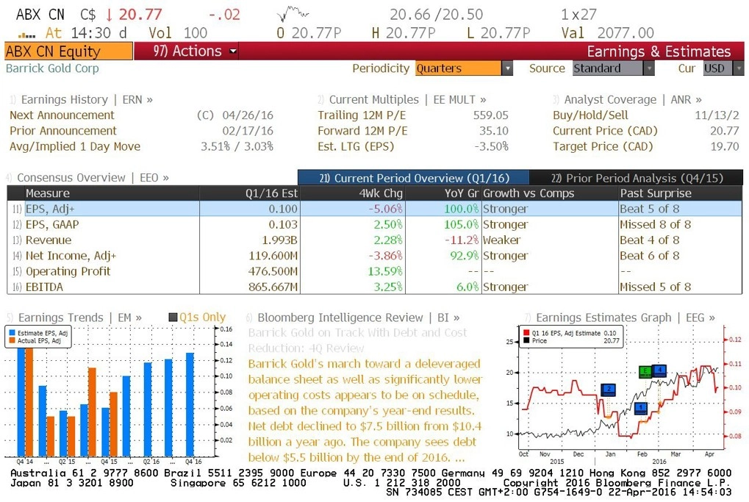The image size is (749, 502).
Task: Click Beat 6 of 8 in Net Income row
Action: [650, 256]
